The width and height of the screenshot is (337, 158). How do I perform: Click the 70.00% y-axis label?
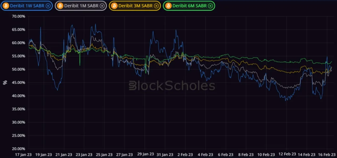tap(19, 16)
